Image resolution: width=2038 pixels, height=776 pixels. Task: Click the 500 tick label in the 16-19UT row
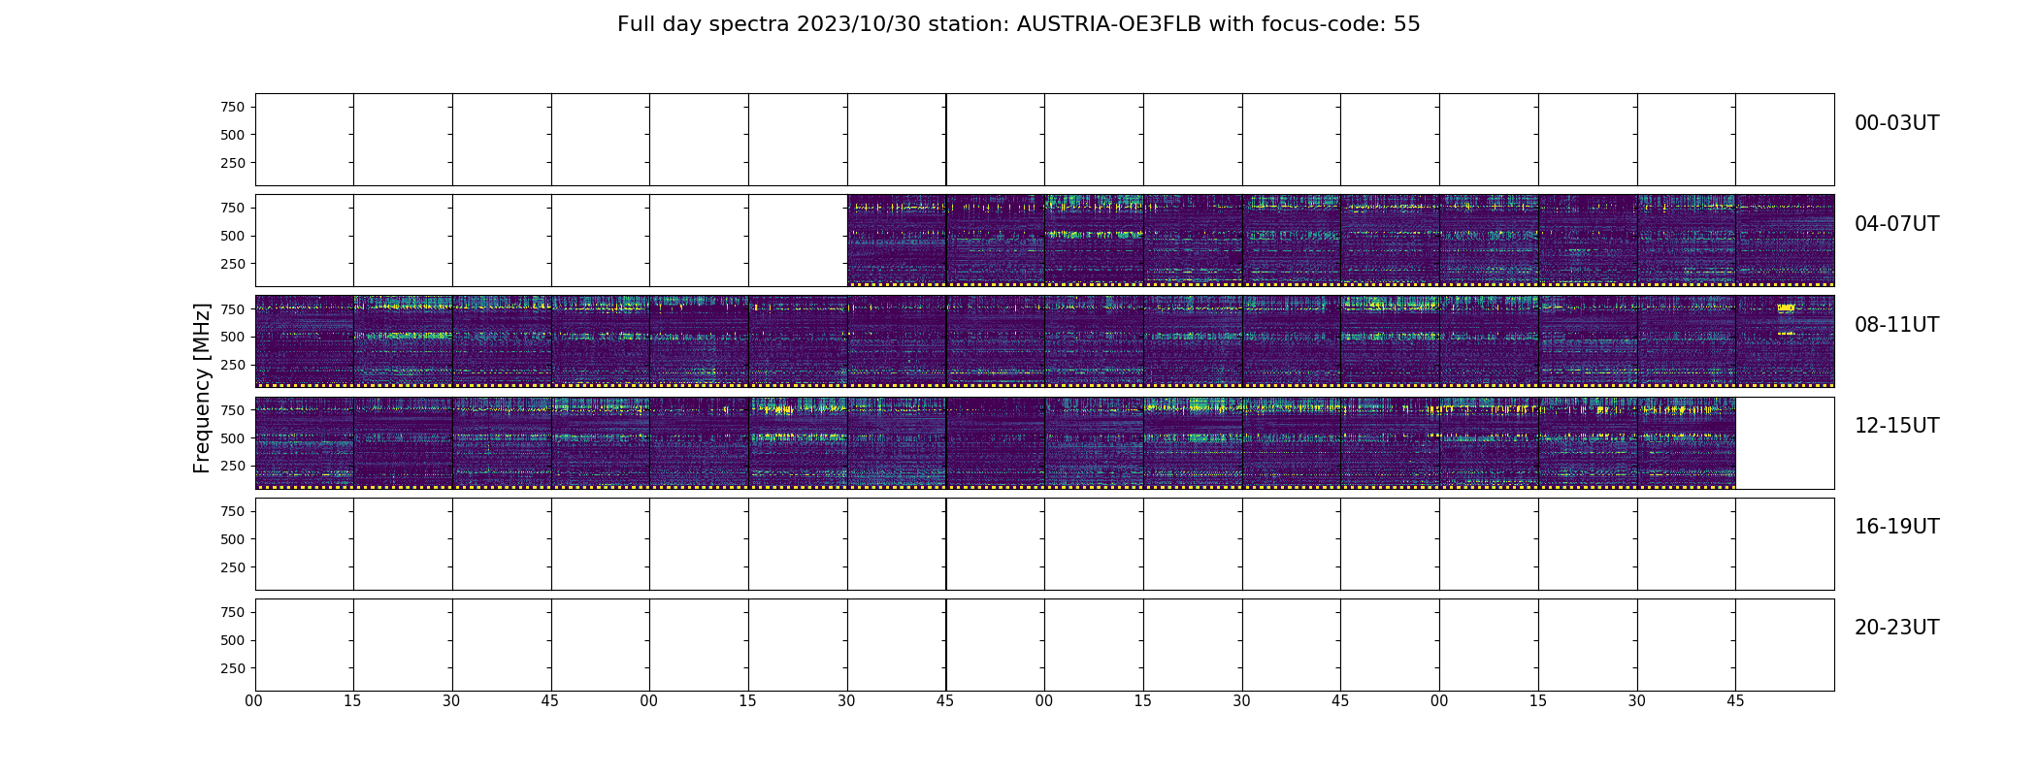pyautogui.click(x=232, y=539)
